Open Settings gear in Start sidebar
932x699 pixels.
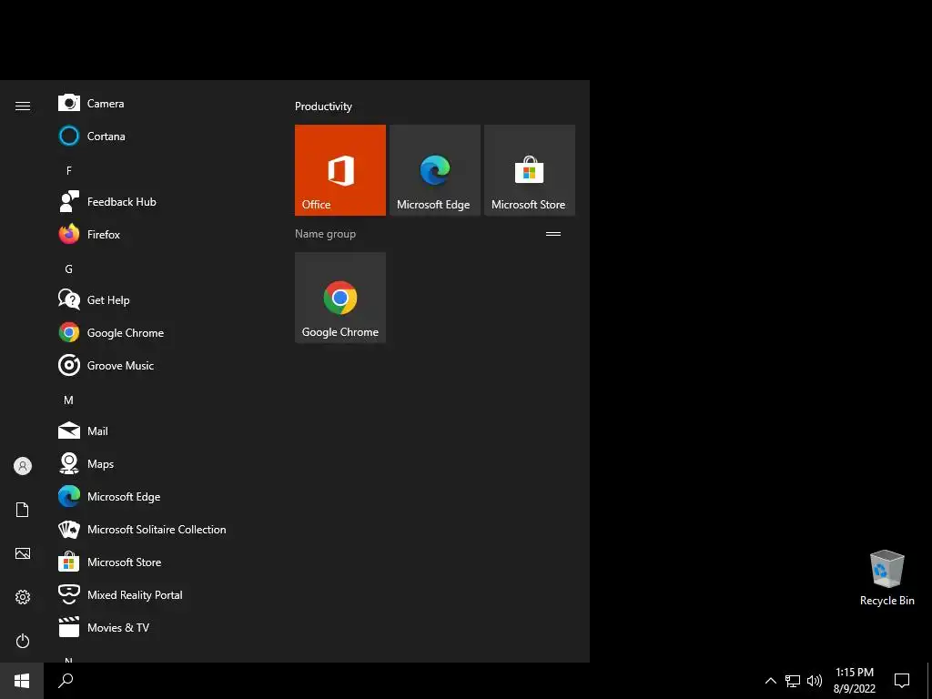(23, 597)
